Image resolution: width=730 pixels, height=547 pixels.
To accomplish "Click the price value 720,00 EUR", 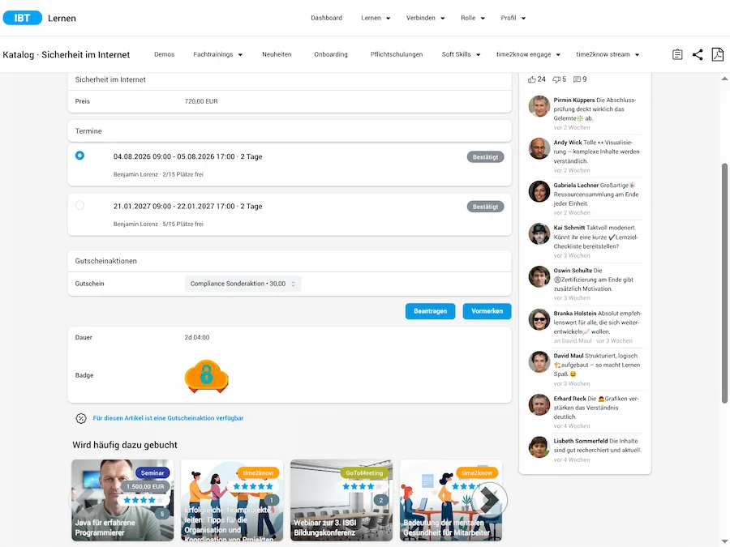I will coord(201,101).
